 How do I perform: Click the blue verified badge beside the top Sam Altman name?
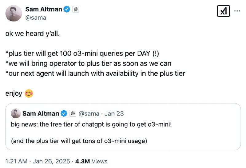(67, 10)
